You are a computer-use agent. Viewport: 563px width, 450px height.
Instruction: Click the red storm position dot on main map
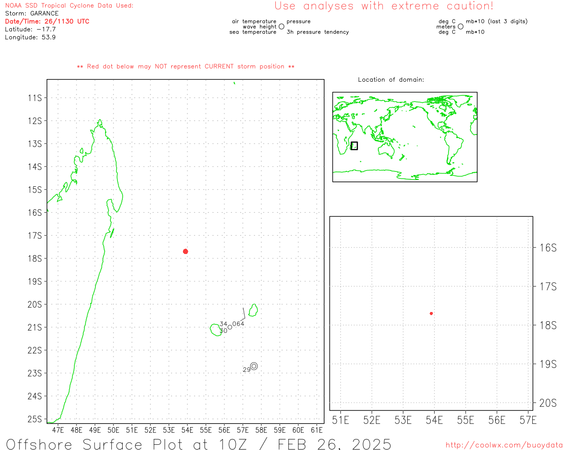(x=186, y=251)
